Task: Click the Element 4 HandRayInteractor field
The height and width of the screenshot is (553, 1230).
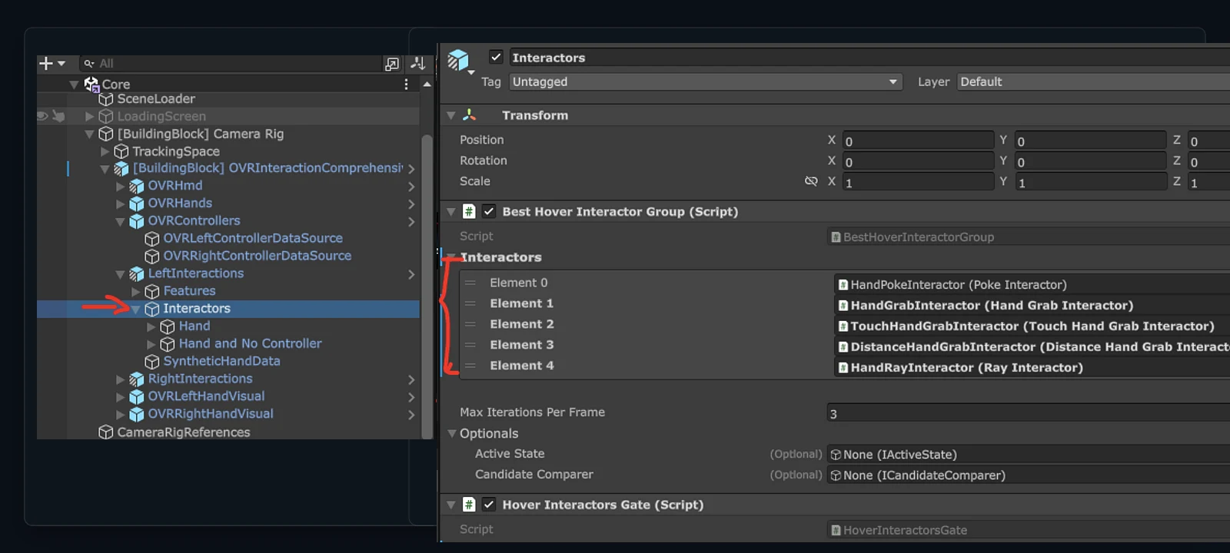Action: 1032,368
